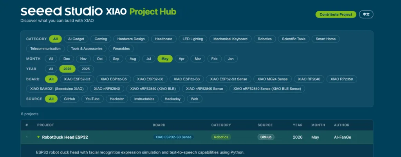
Task: Open the Seeed Studio logo link
Action: tap(61, 11)
